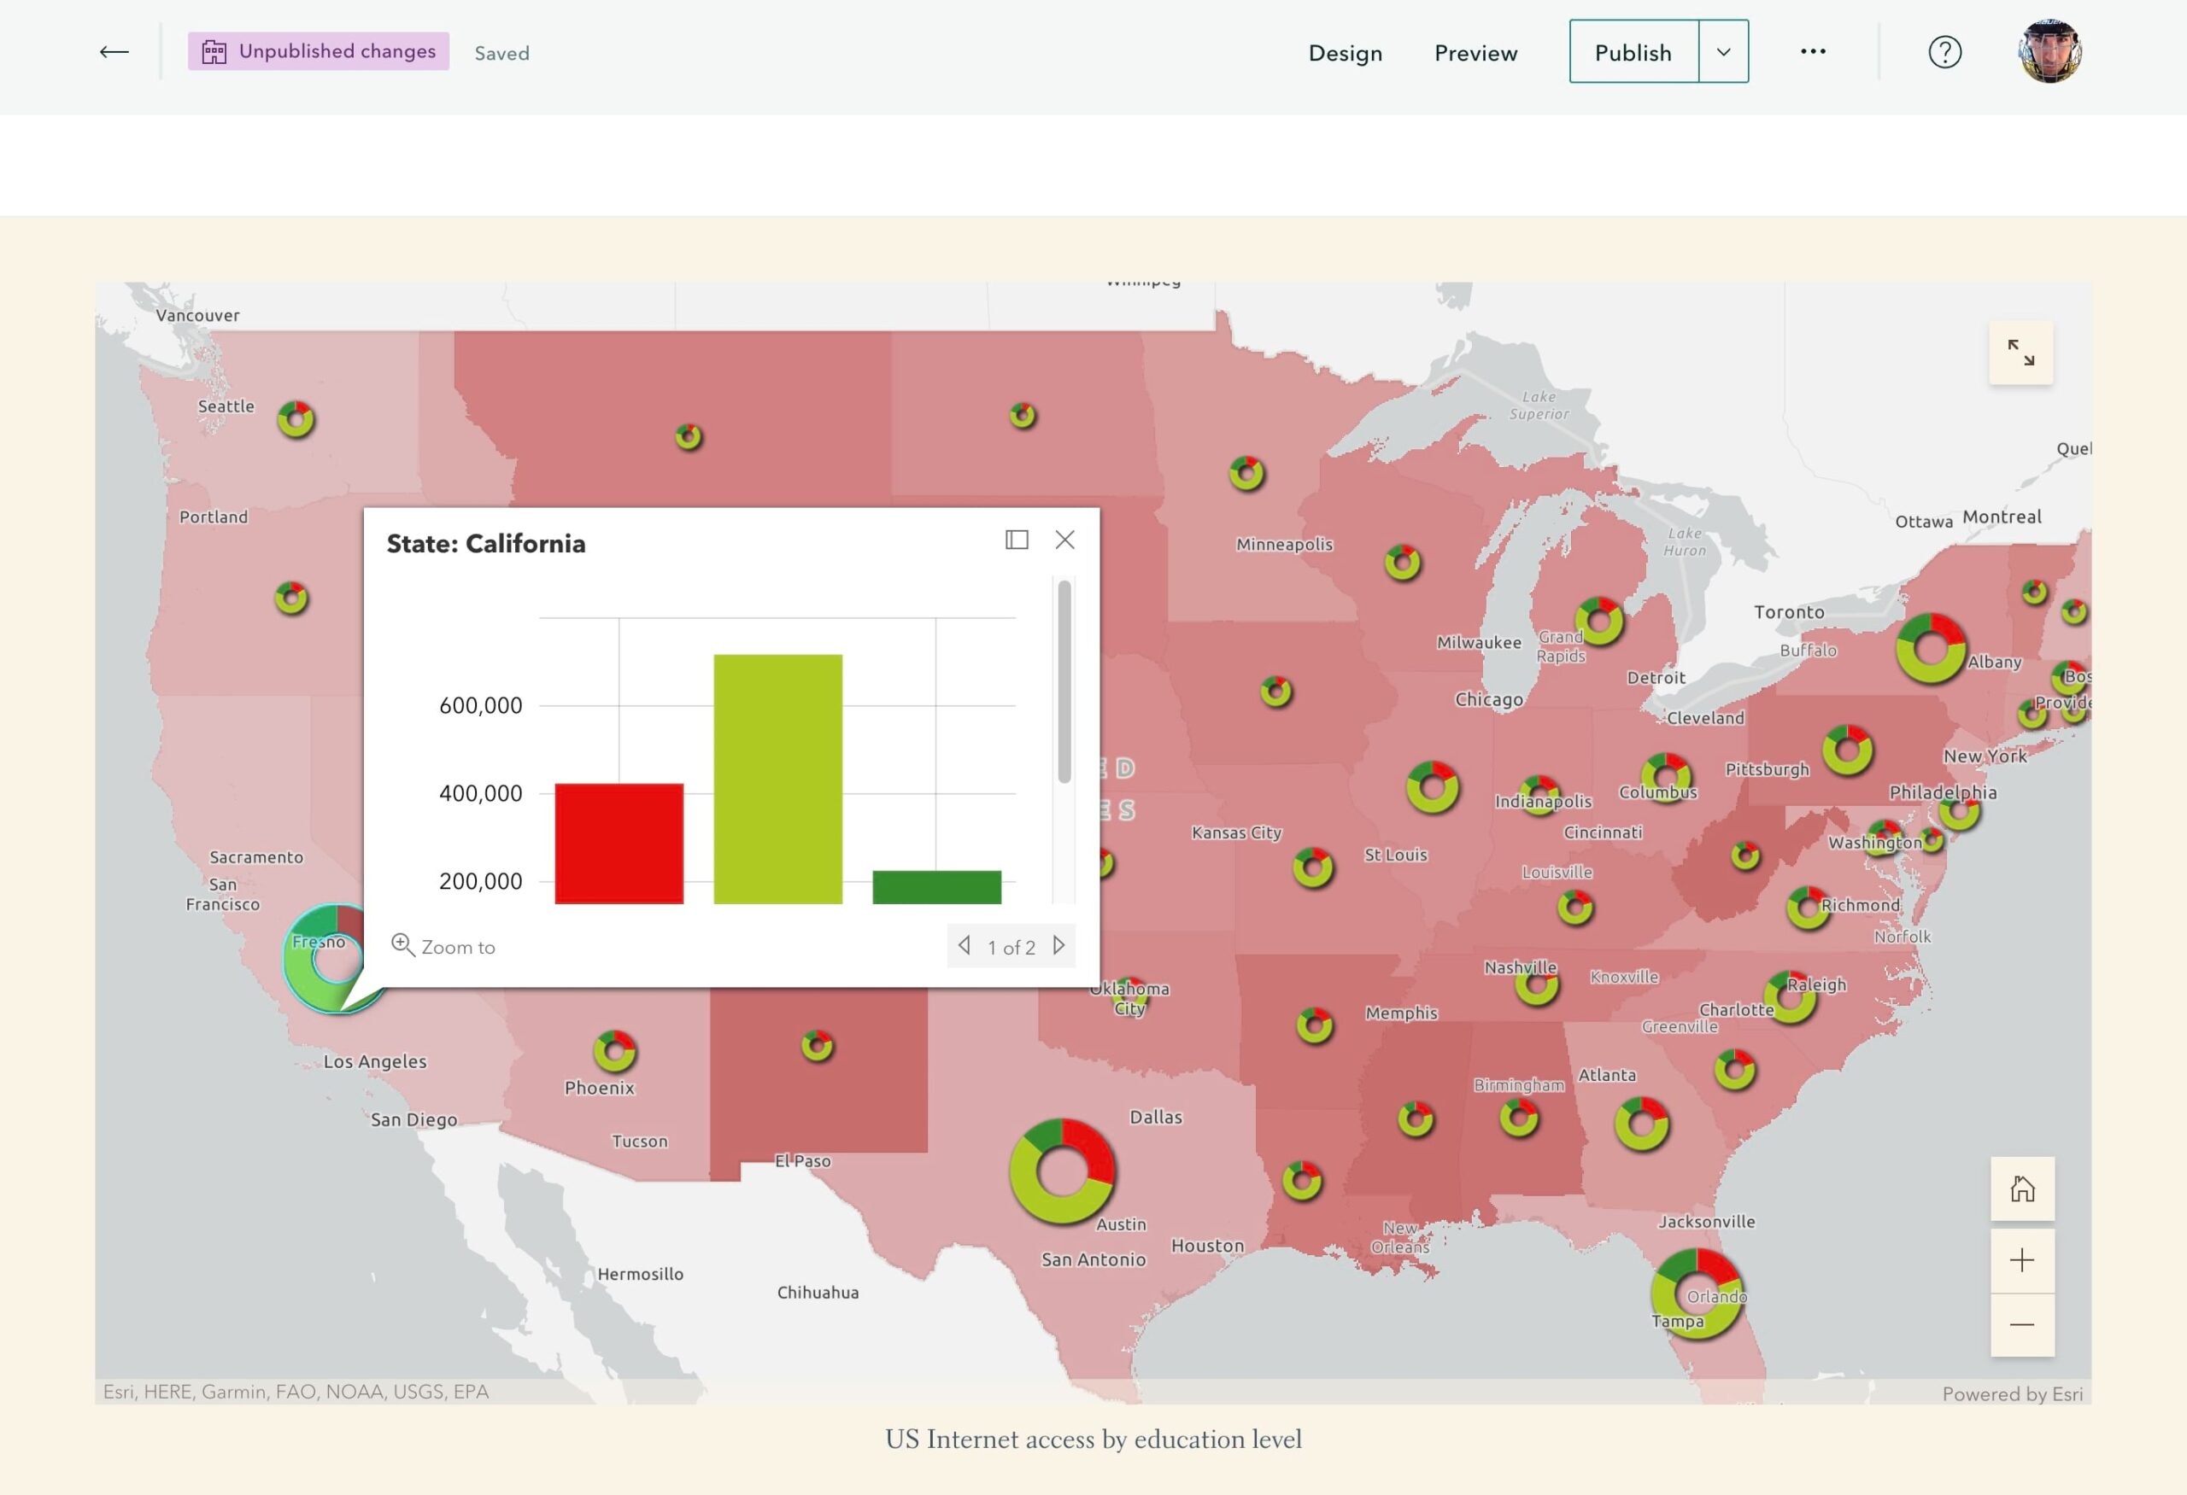2187x1495 pixels.
Task: Click the Zoom to link
Action: click(x=458, y=946)
